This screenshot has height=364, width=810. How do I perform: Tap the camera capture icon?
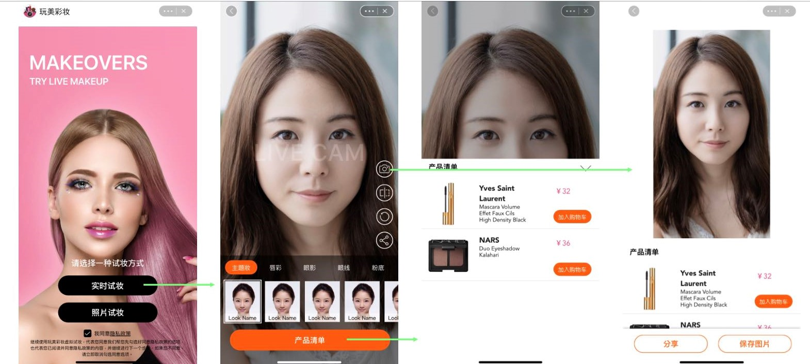pos(384,169)
